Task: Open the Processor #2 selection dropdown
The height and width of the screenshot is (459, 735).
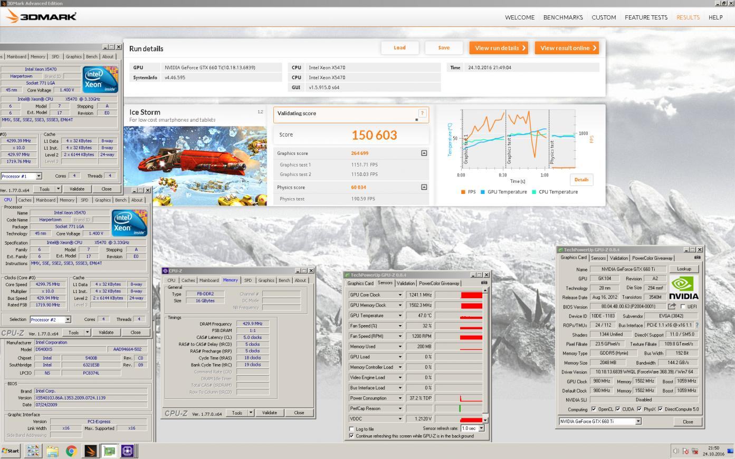Action: [68, 319]
